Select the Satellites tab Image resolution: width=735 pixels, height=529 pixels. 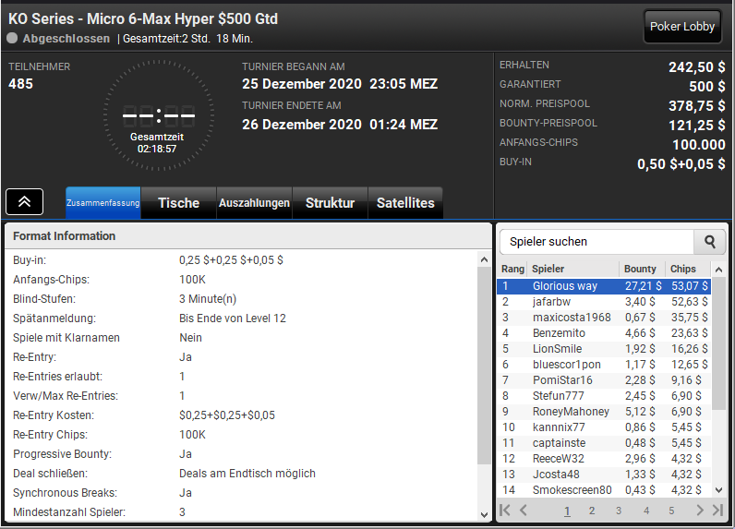pyautogui.click(x=405, y=203)
